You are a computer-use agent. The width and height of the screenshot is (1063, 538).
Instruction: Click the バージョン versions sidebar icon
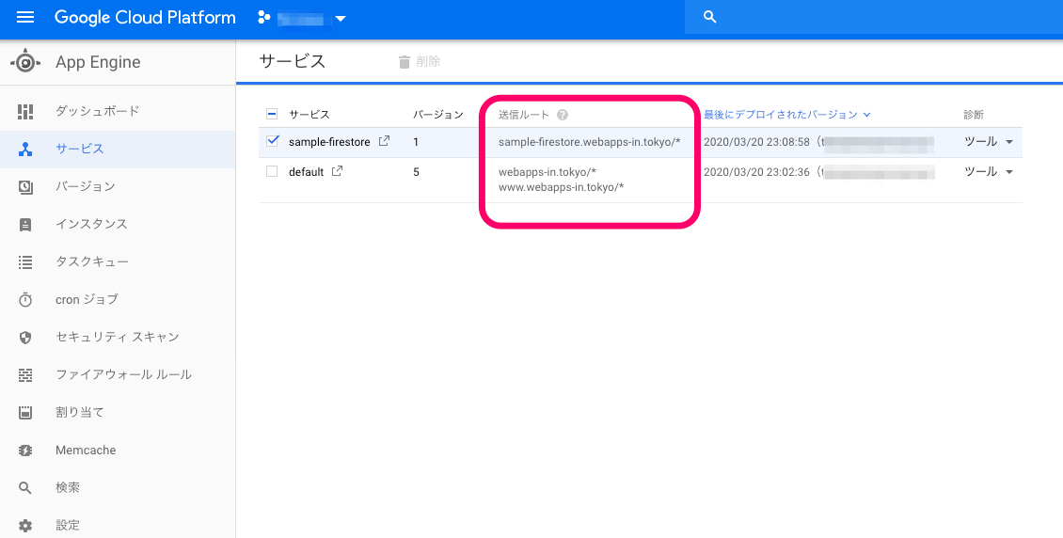tap(25, 187)
